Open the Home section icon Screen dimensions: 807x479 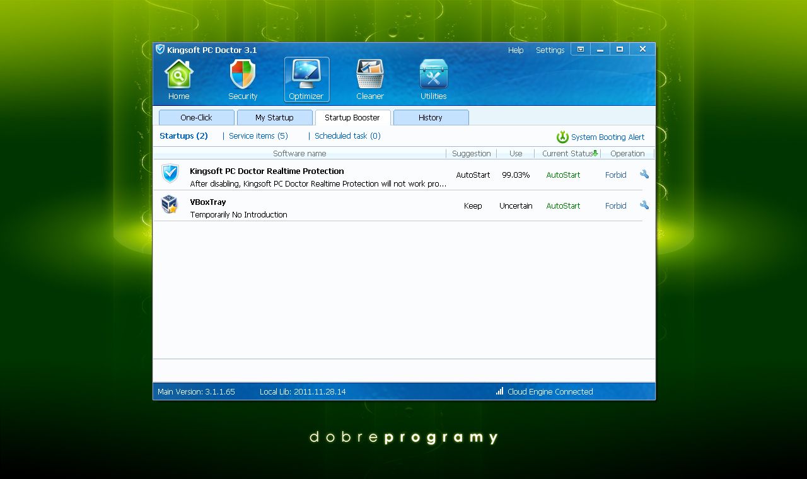[179, 74]
